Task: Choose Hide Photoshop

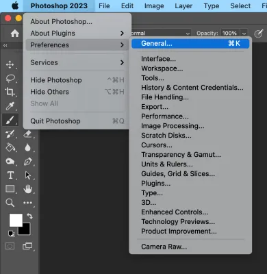Action: (77, 80)
